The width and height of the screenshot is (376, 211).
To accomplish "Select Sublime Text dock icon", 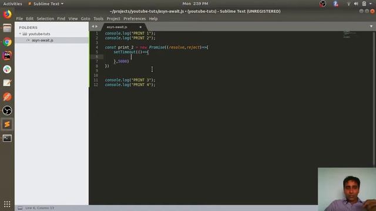I will (x=7, y=124).
